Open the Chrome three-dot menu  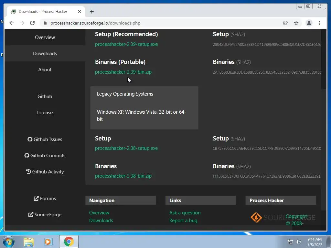[319, 23]
